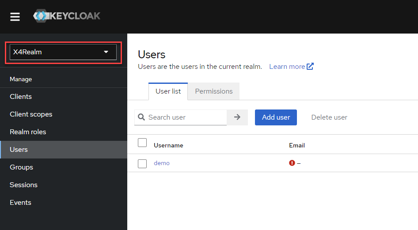The width and height of the screenshot is (418, 230).
Task: Open Realm roles in sidebar
Action: pos(28,132)
